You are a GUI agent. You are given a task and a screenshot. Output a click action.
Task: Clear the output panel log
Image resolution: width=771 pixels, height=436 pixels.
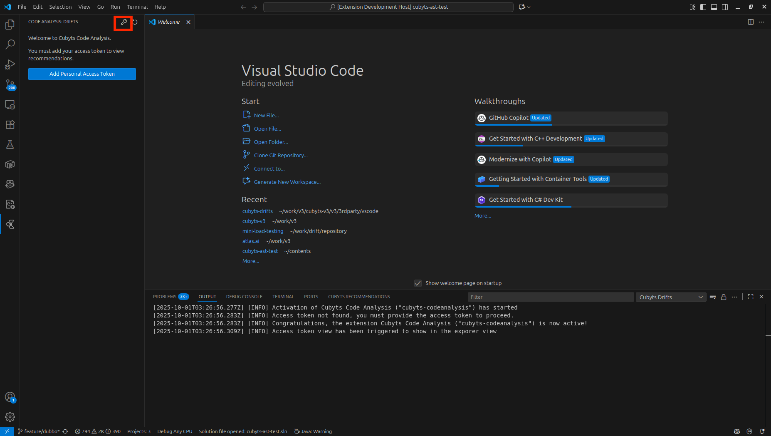point(713,297)
